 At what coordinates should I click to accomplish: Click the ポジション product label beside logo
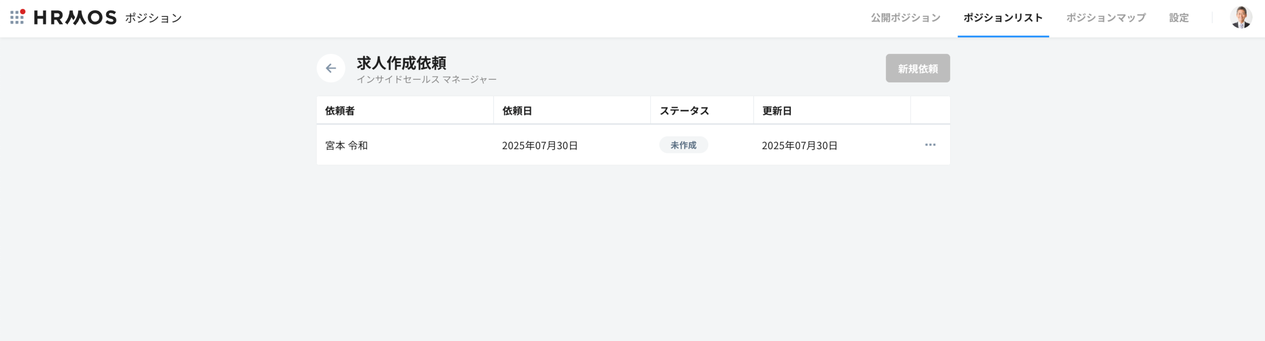(x=153, y=18)
